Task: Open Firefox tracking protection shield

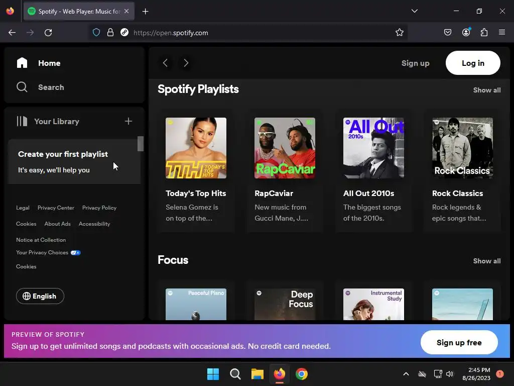Action: point(96,33)
